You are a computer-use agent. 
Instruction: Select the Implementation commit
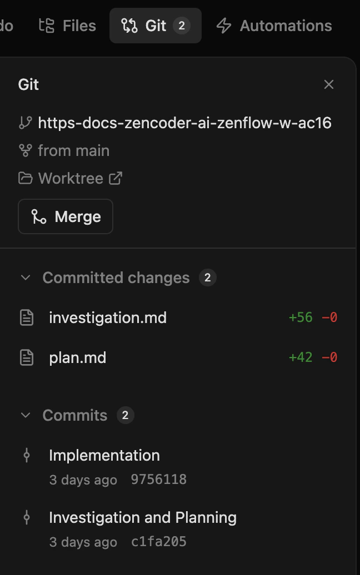[178, 467]
